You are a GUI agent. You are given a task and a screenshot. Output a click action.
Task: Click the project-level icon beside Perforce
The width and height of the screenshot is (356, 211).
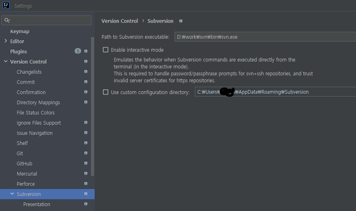pos(86,184)
